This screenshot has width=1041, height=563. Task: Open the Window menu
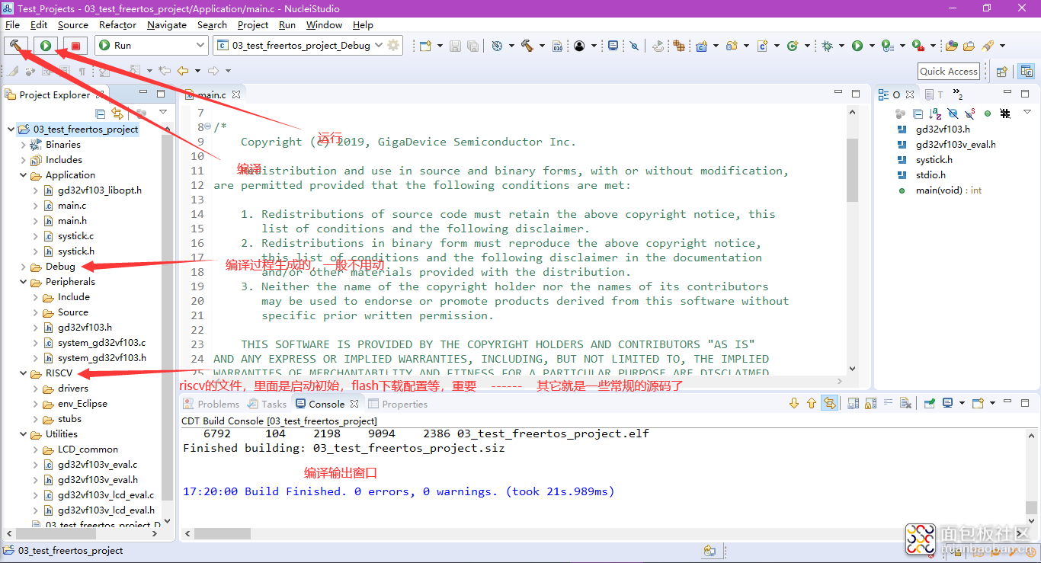pyautogui.click(x=324, y=24)
